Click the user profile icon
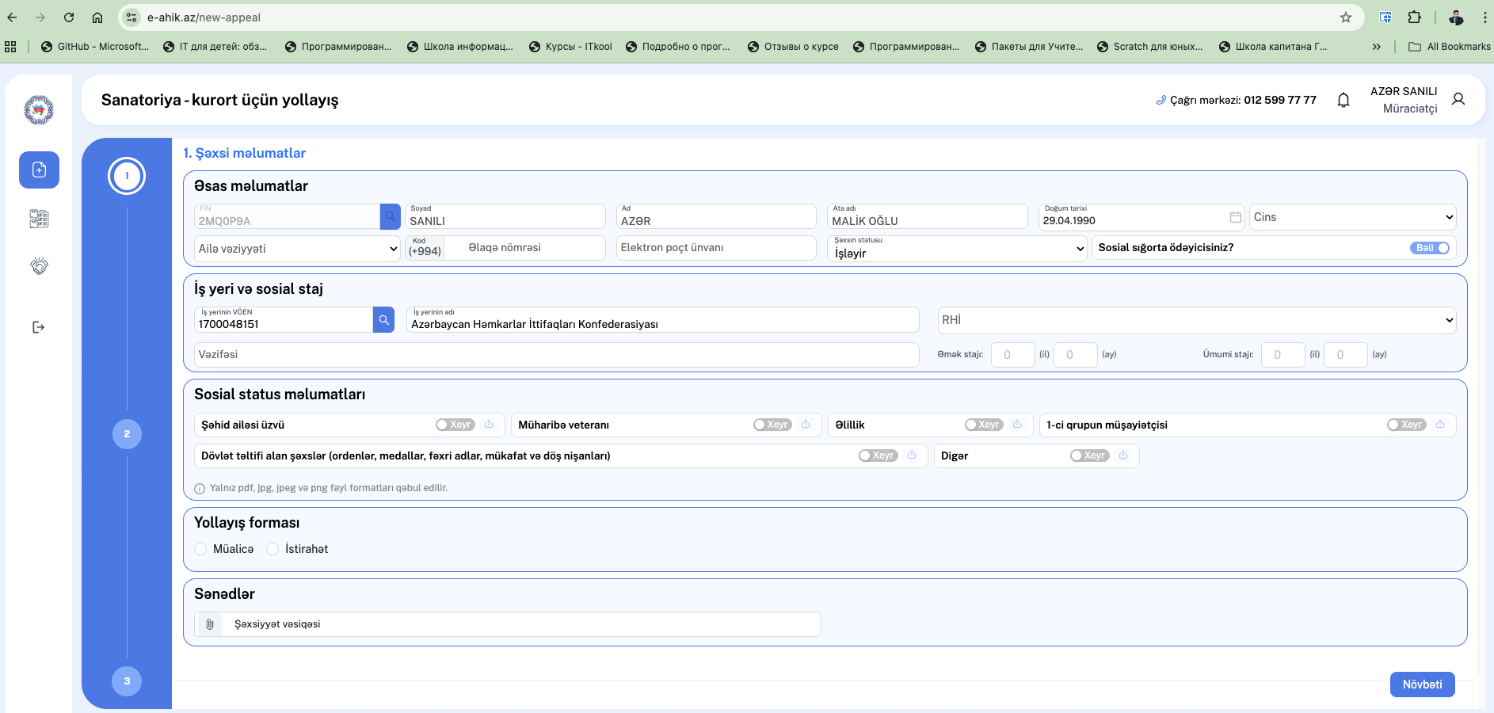Screen dimensions: 1494x713 (1458, 100)
